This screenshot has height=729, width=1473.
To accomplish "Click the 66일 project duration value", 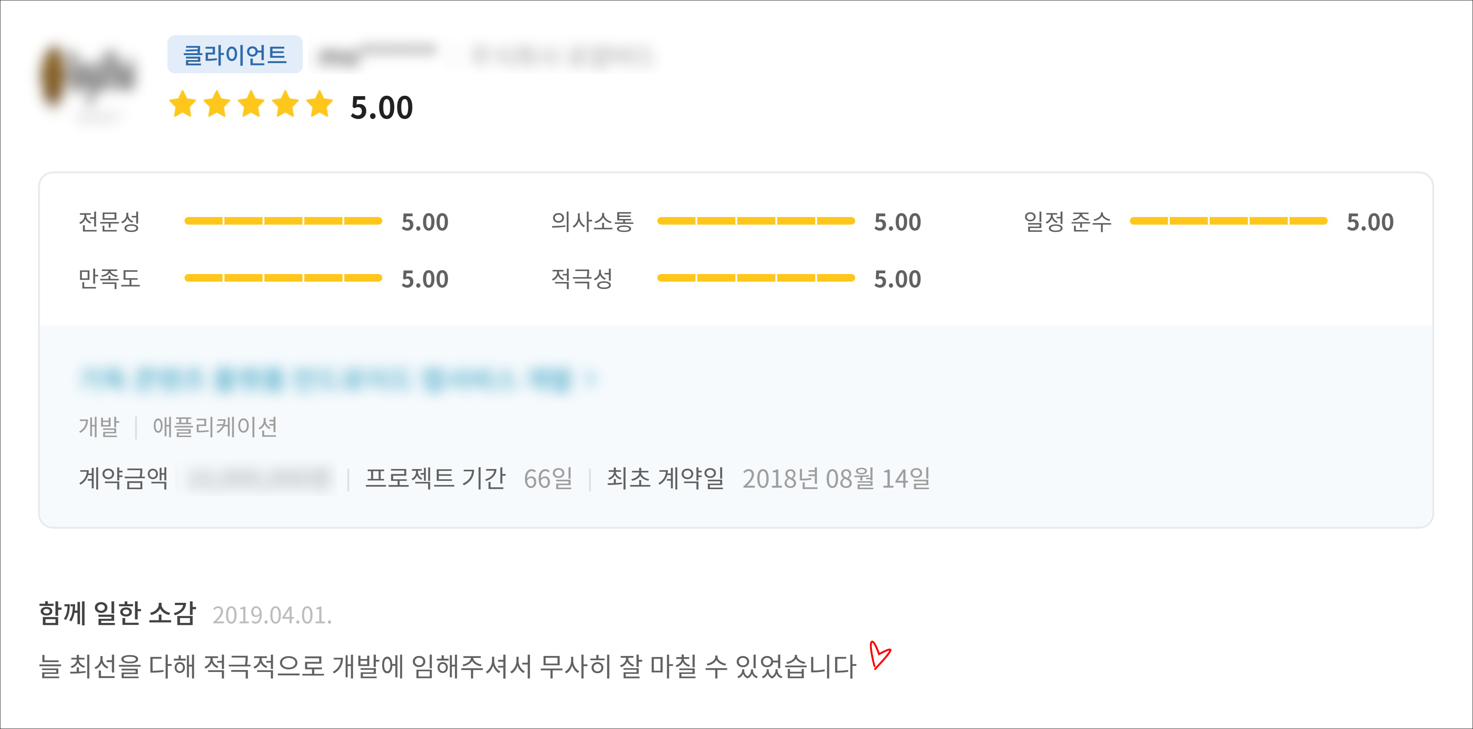I will pyautogui.click(x=548, y=479).
